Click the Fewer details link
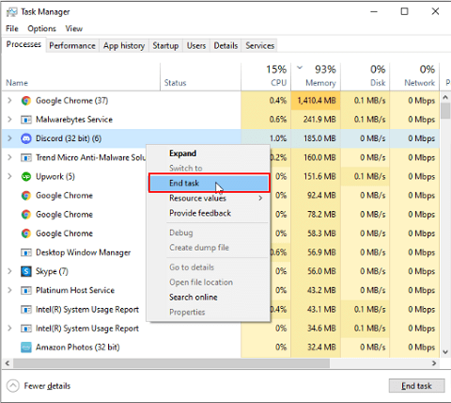 point(47,386)
